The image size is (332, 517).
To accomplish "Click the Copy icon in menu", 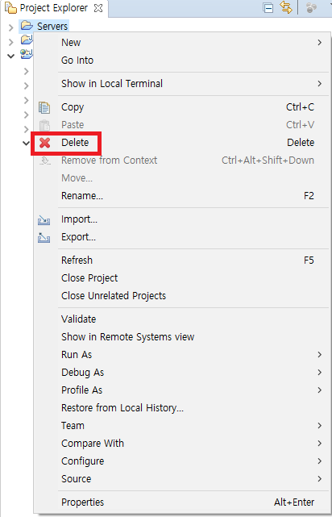I will [x=44, y=107].
